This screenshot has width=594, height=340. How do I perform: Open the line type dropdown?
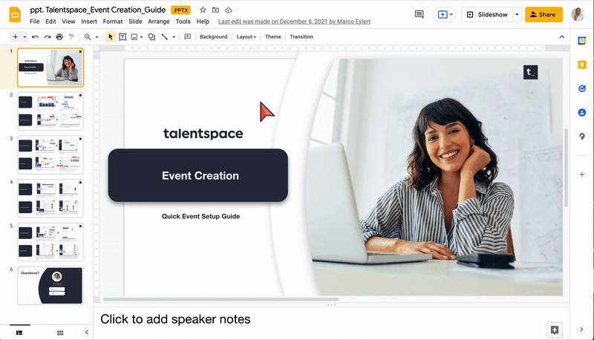point(174,36)
